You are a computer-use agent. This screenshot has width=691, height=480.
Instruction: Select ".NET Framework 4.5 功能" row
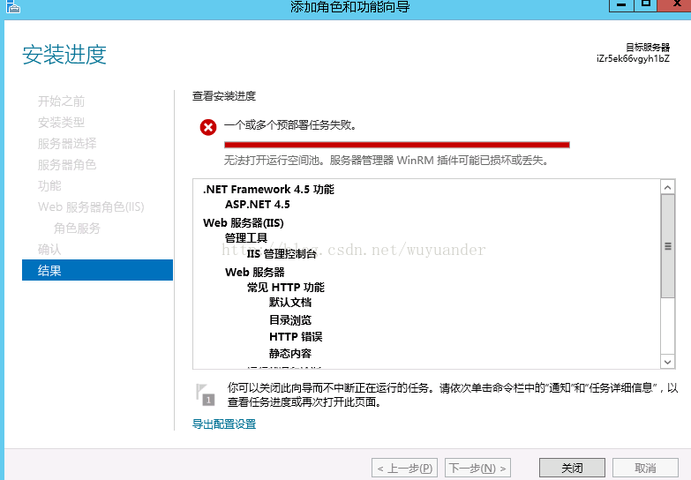click(x=268, y=190)
